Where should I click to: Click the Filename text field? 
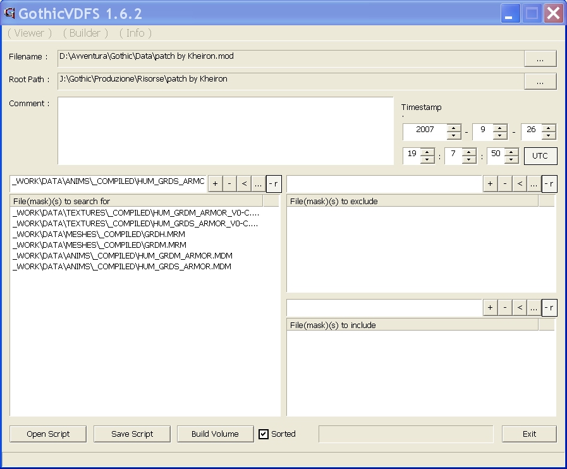click(x=290, y=58)
